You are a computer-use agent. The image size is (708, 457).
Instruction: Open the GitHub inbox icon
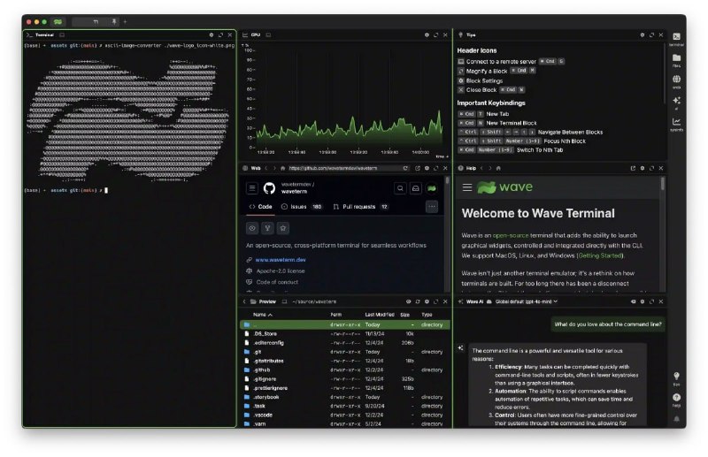(x=416, y=188)
